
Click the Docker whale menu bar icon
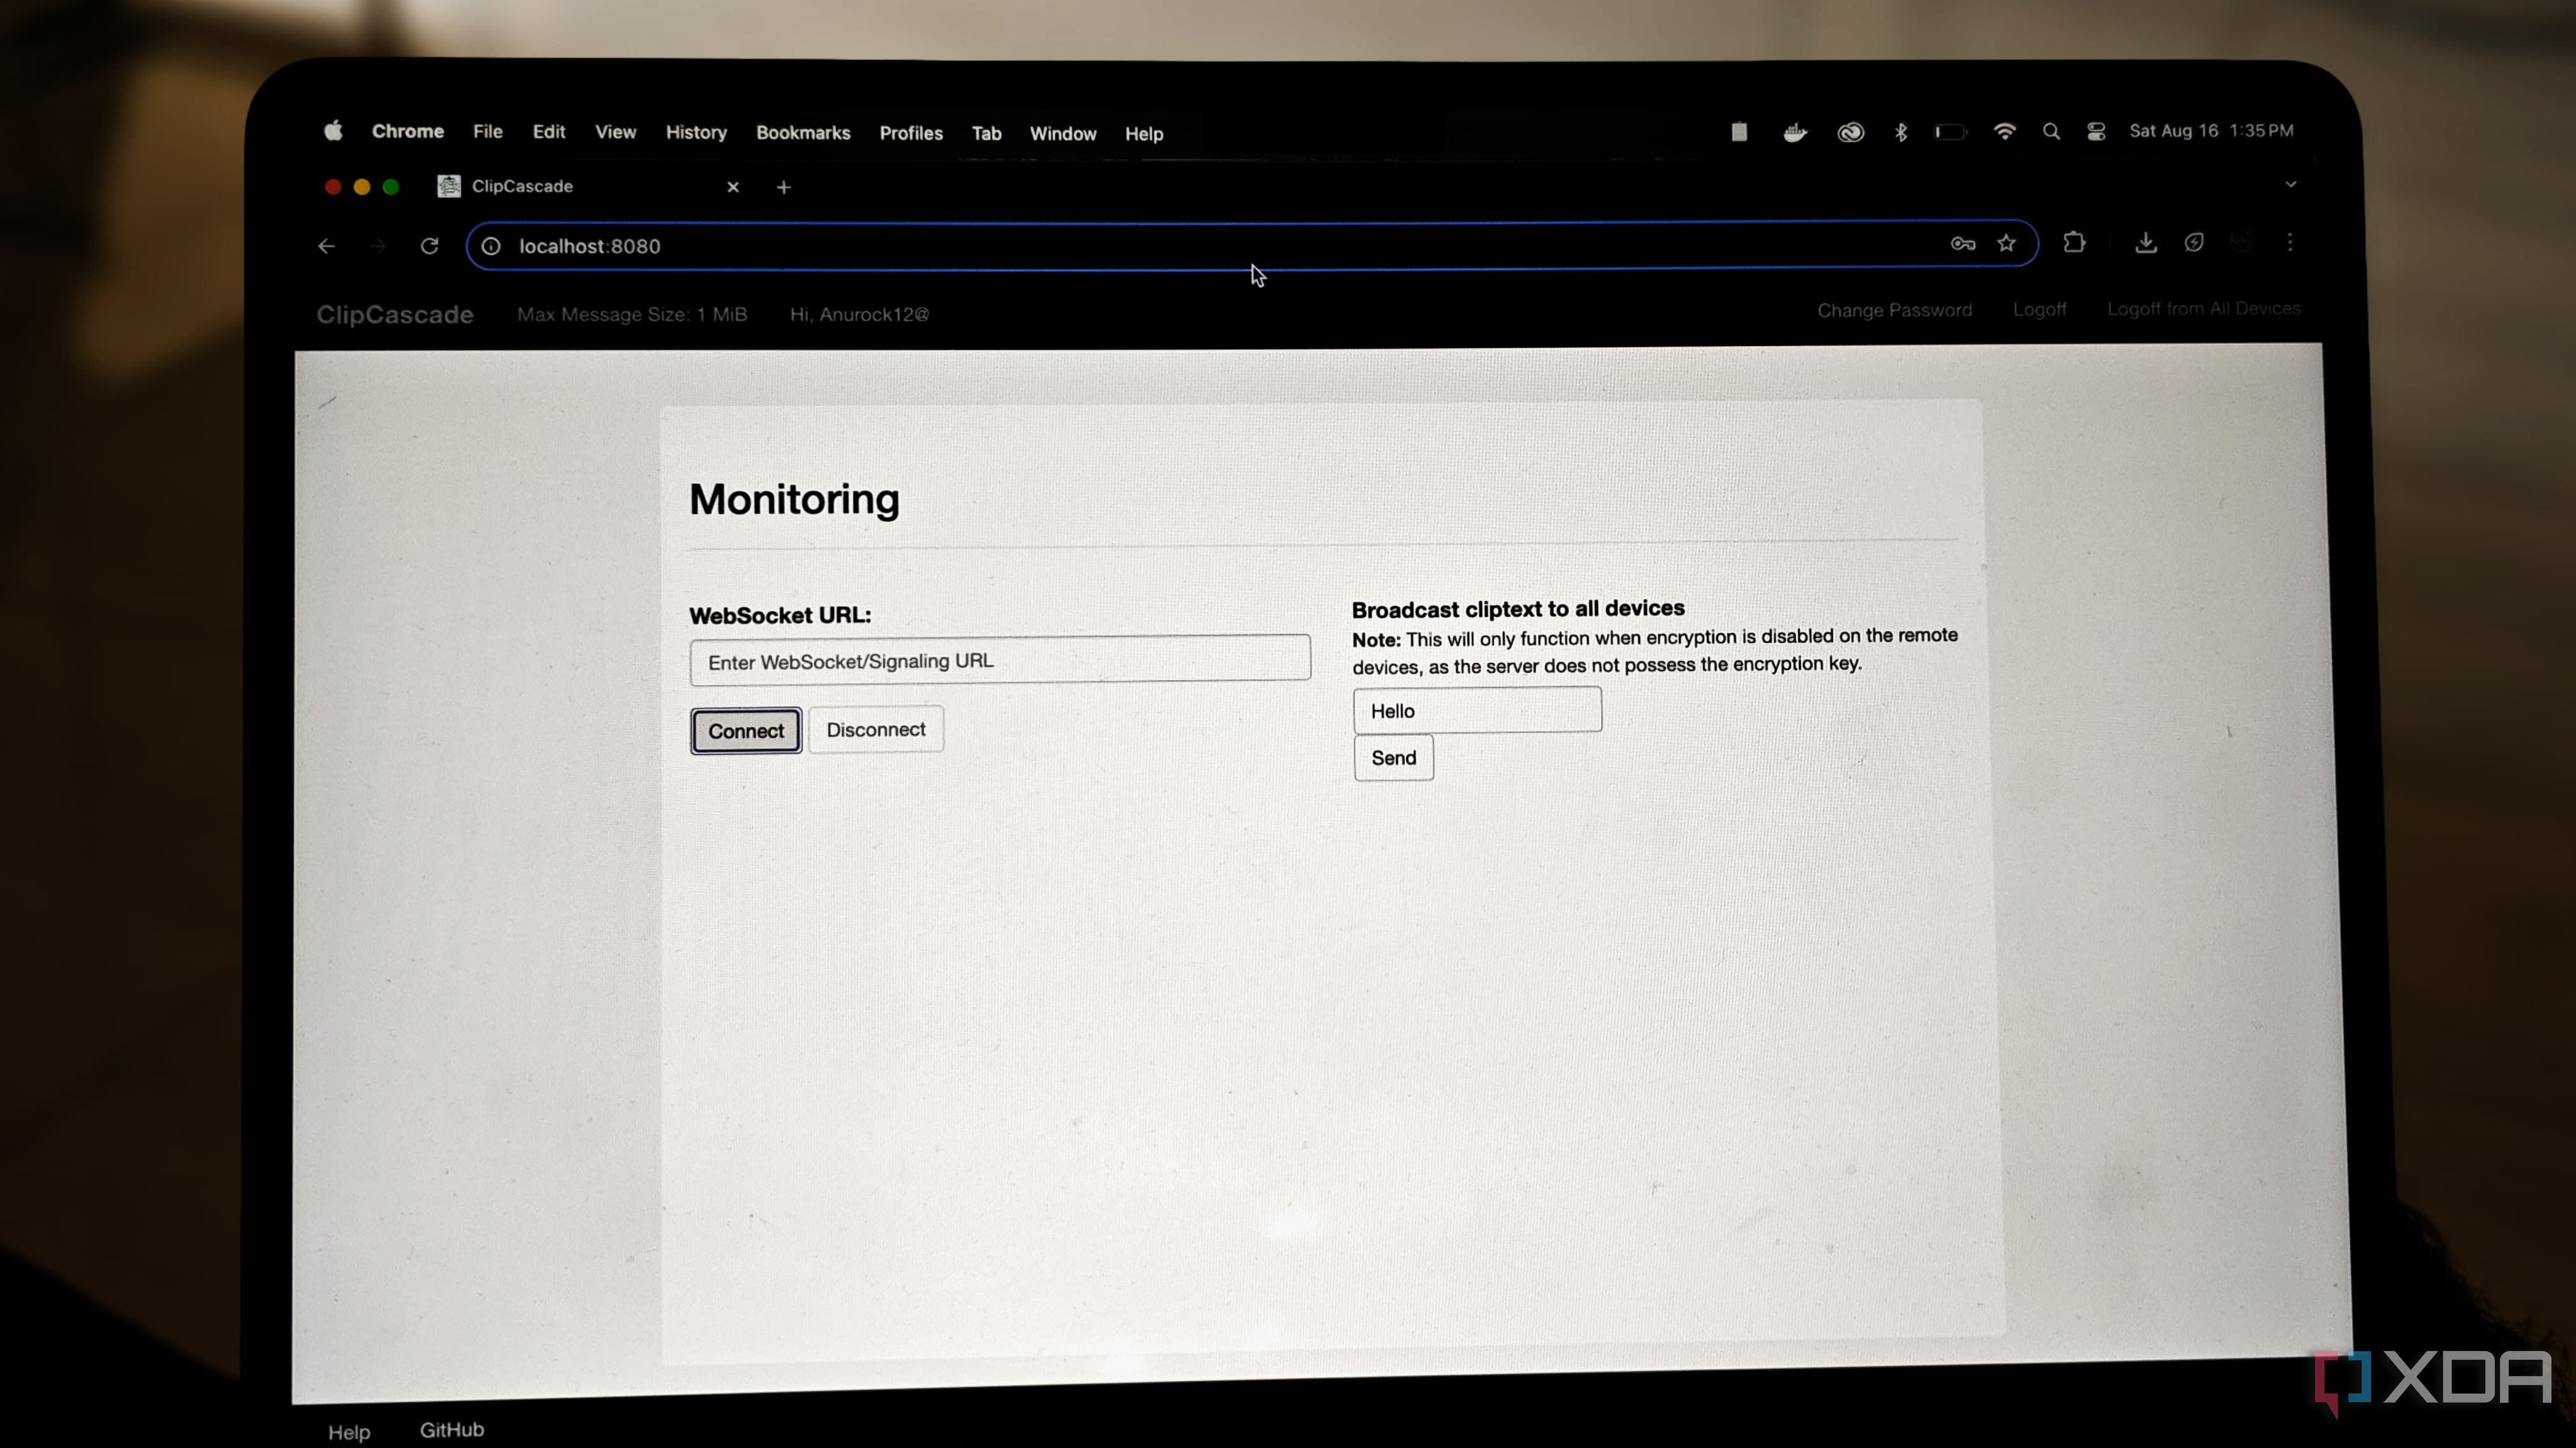pyautogui.click(x=1795, y=132)
